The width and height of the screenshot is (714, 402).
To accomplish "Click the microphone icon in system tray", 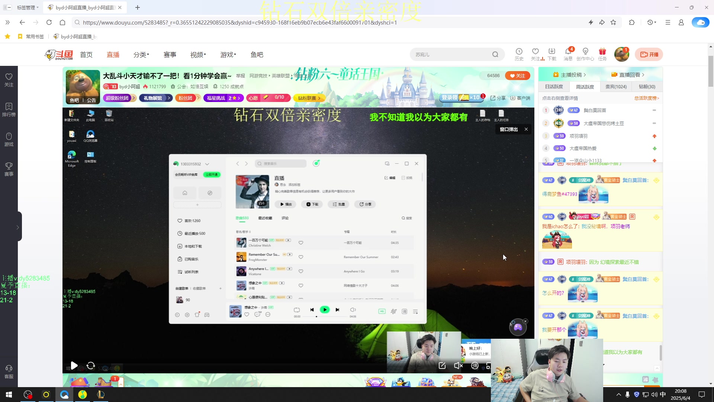I will tap(627, 395).
